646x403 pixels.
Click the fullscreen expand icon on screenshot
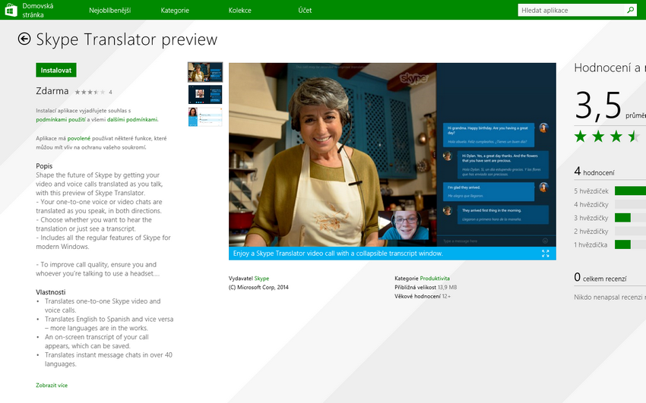pos(545,253)
